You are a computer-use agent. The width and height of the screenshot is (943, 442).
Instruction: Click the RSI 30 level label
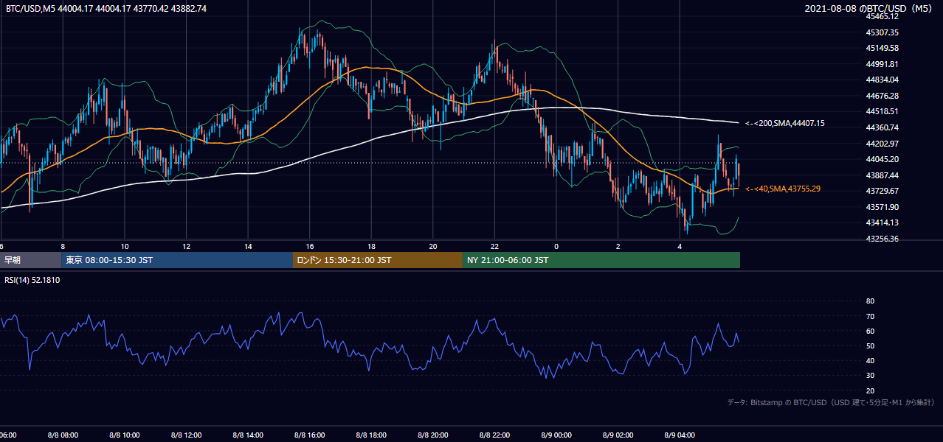870,376
